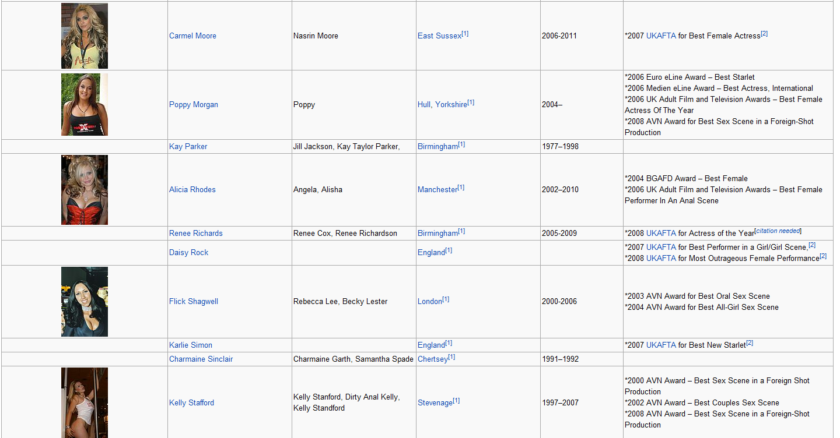Viewport: 840px width, 438px height.
Task: Open the Carmel Moore article link
Action: [192, 36]
